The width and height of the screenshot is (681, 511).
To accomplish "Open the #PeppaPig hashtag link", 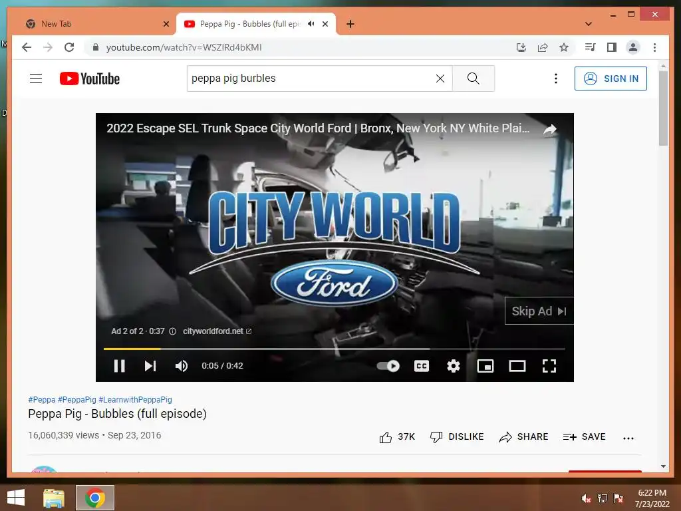I will [x=77, y=399].
